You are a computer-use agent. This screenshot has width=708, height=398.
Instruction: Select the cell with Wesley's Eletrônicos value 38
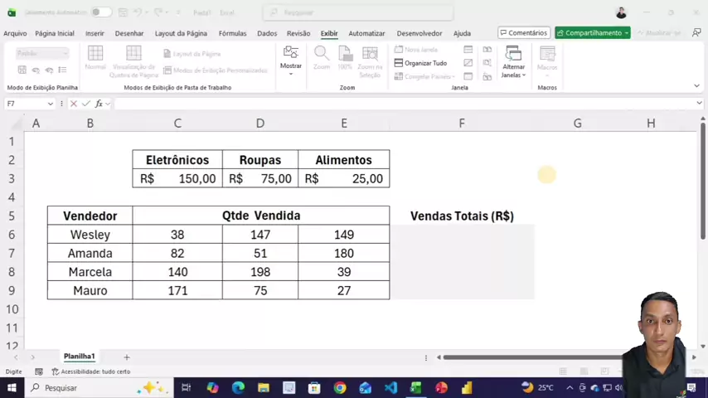[177, 235]
